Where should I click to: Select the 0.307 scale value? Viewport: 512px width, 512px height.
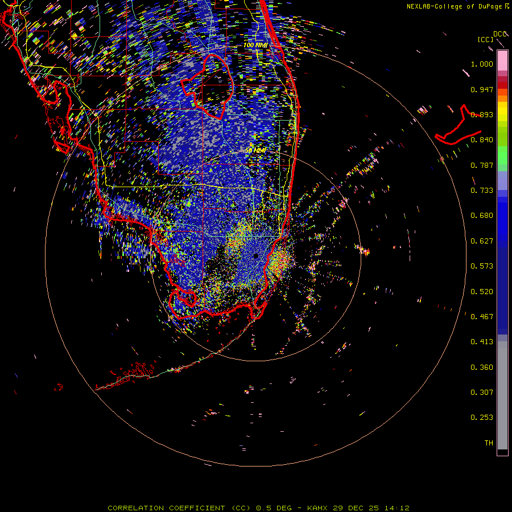pos(482,393)
